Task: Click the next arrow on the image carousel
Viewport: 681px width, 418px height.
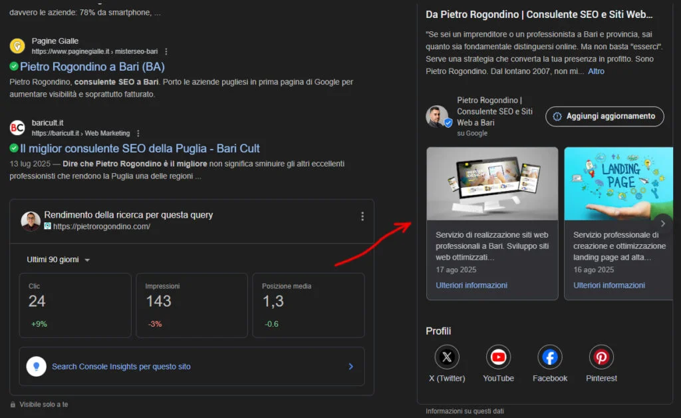Action: click(x=662, y=224)
